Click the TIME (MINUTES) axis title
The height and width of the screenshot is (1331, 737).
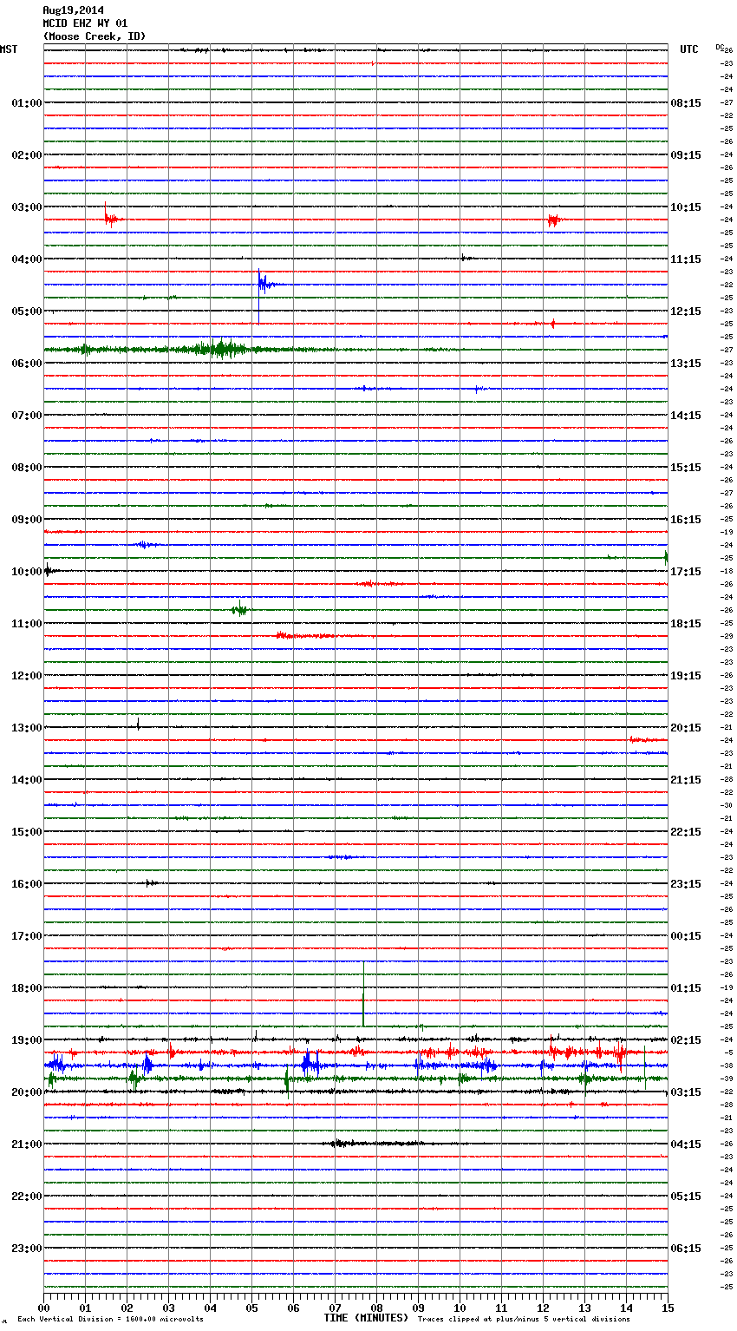point(366,1318)
